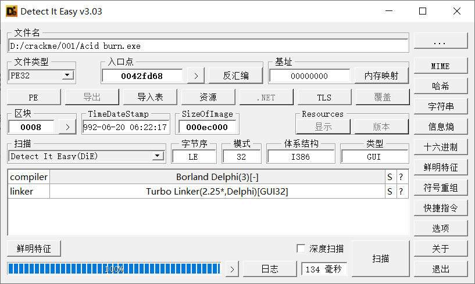Open the 字符串 (strings) viewer
This screenshot has width=475, height=284.
coord(441,107)
